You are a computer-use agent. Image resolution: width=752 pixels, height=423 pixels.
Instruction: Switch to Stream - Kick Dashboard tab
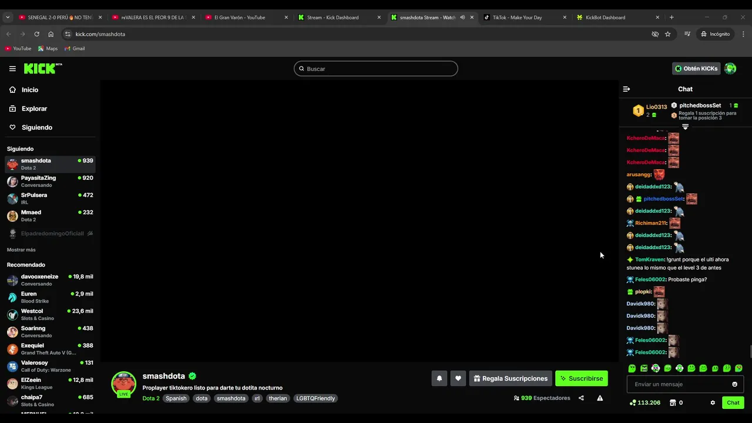pyautogui.click(x=340, y=18)
